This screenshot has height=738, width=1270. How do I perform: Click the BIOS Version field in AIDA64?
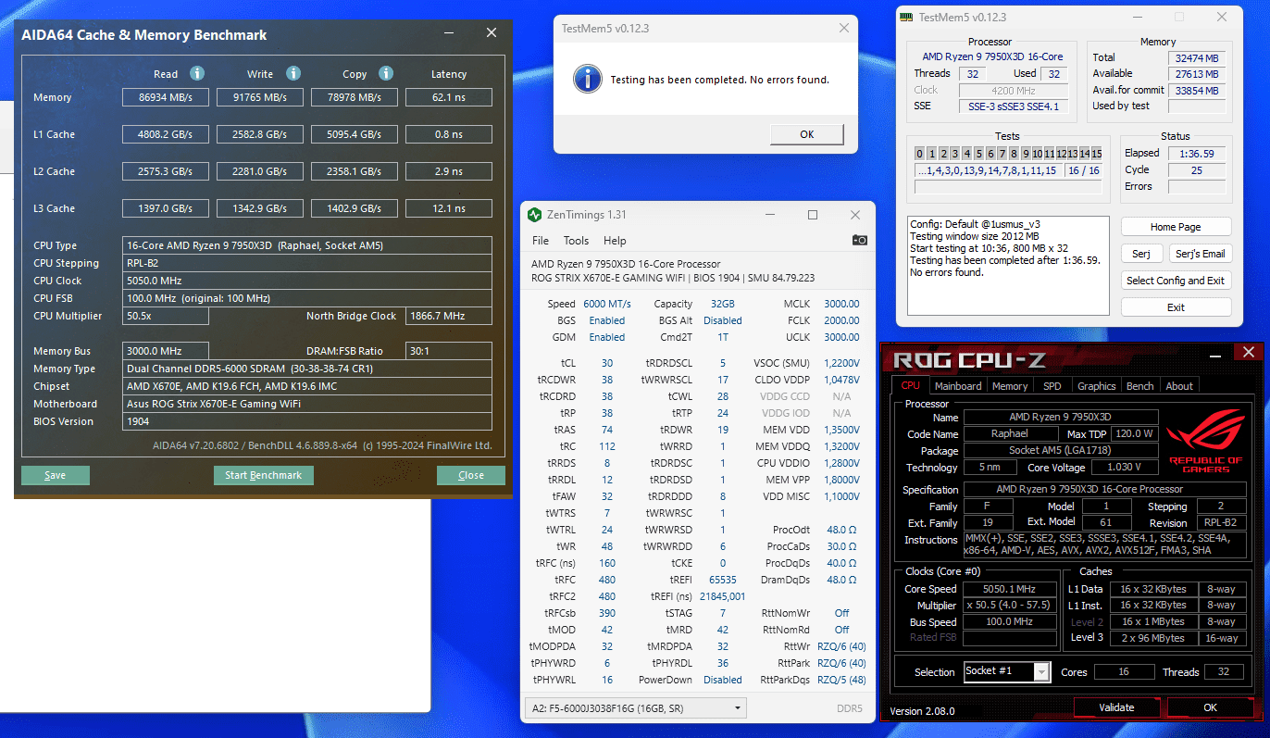coord(307,421)
